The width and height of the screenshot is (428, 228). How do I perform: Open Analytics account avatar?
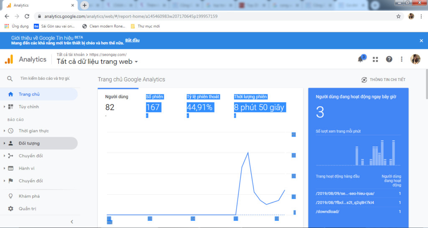(x=415, y=59)
